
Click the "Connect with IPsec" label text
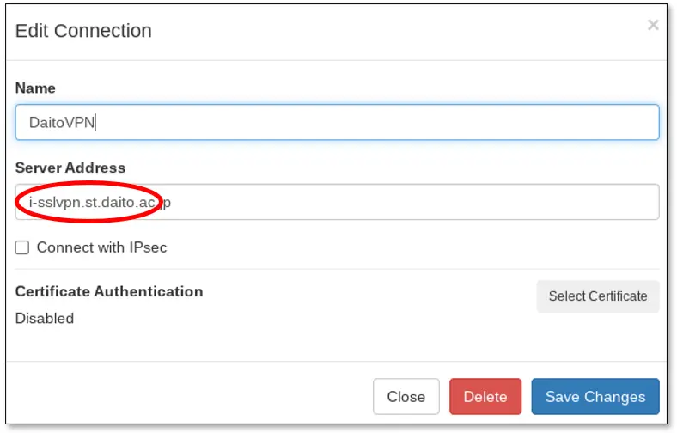(x=101, y=247)
